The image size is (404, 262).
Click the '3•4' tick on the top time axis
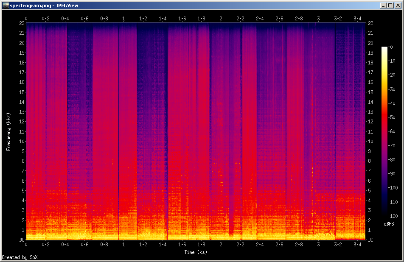pos(357,19)
